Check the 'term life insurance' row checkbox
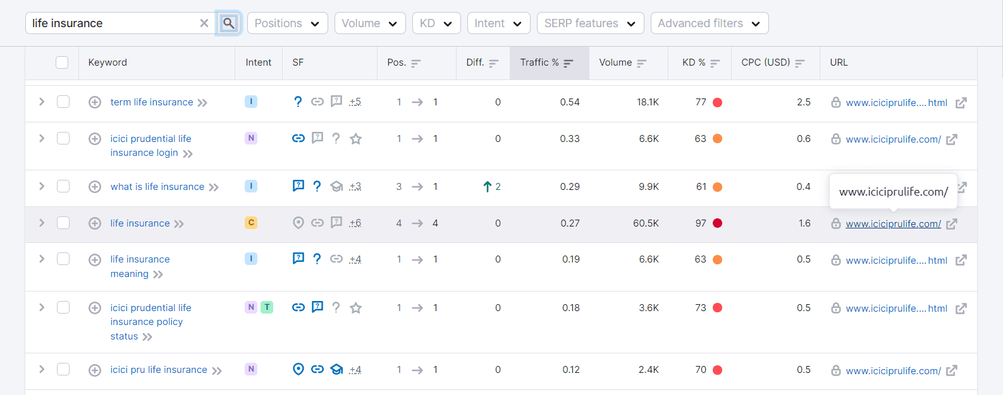The width and height of the screenshot is (1003, 395). pyautogui.click(x=63, y=102)
